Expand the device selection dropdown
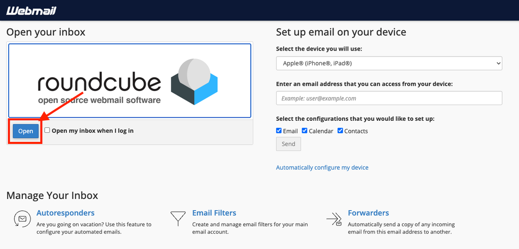 pyautogui.click(x=389, y=63)
